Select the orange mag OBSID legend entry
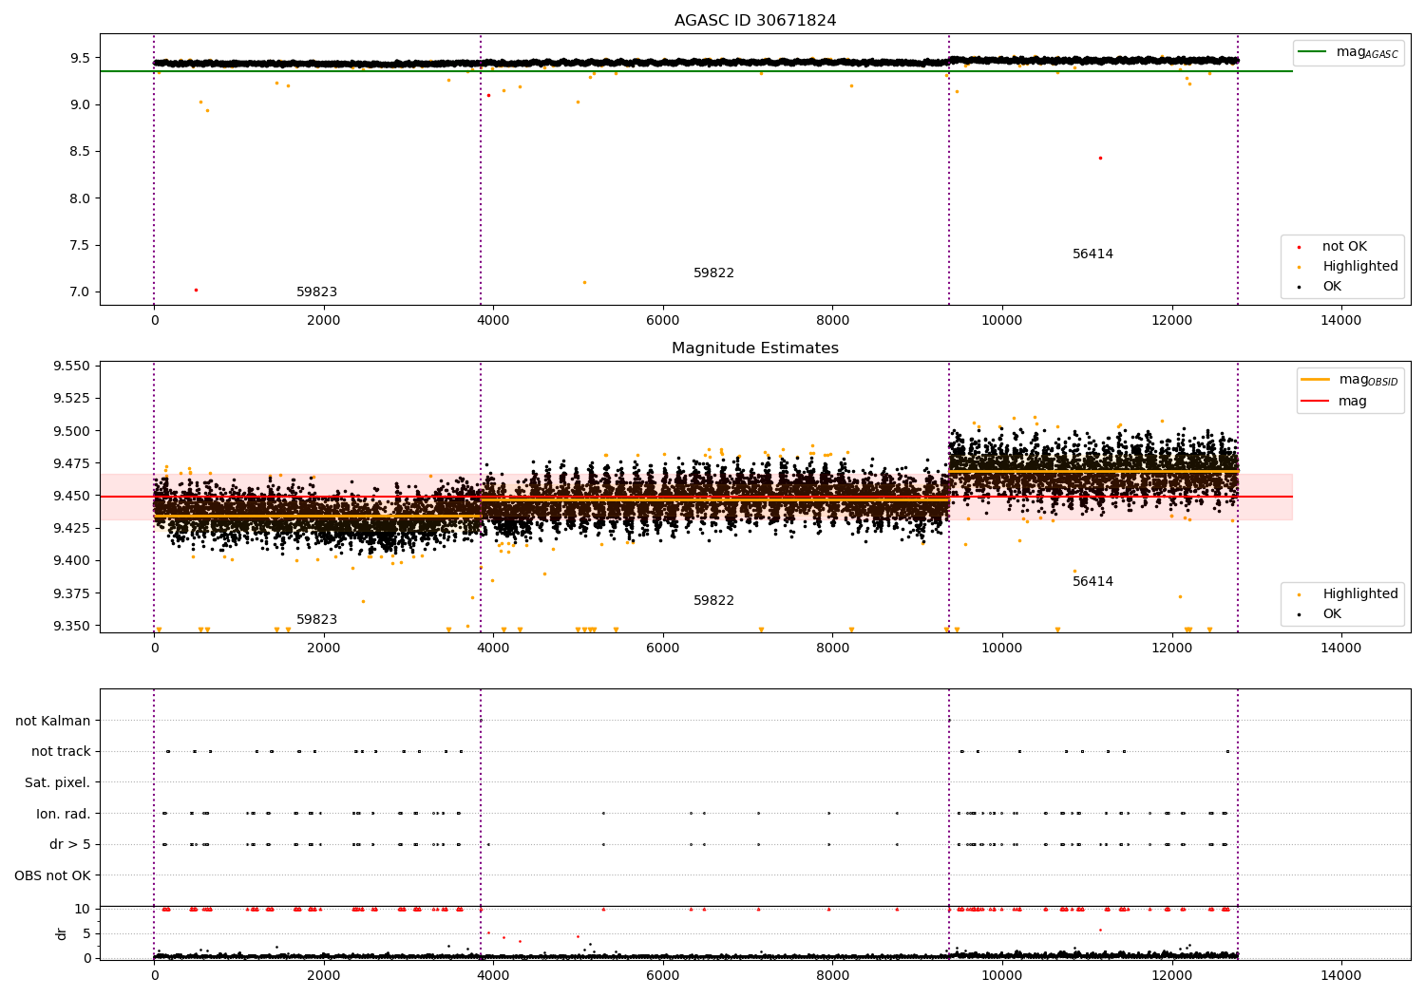This screenshot has height=997, width=1425. click(x=1349, y=380)
